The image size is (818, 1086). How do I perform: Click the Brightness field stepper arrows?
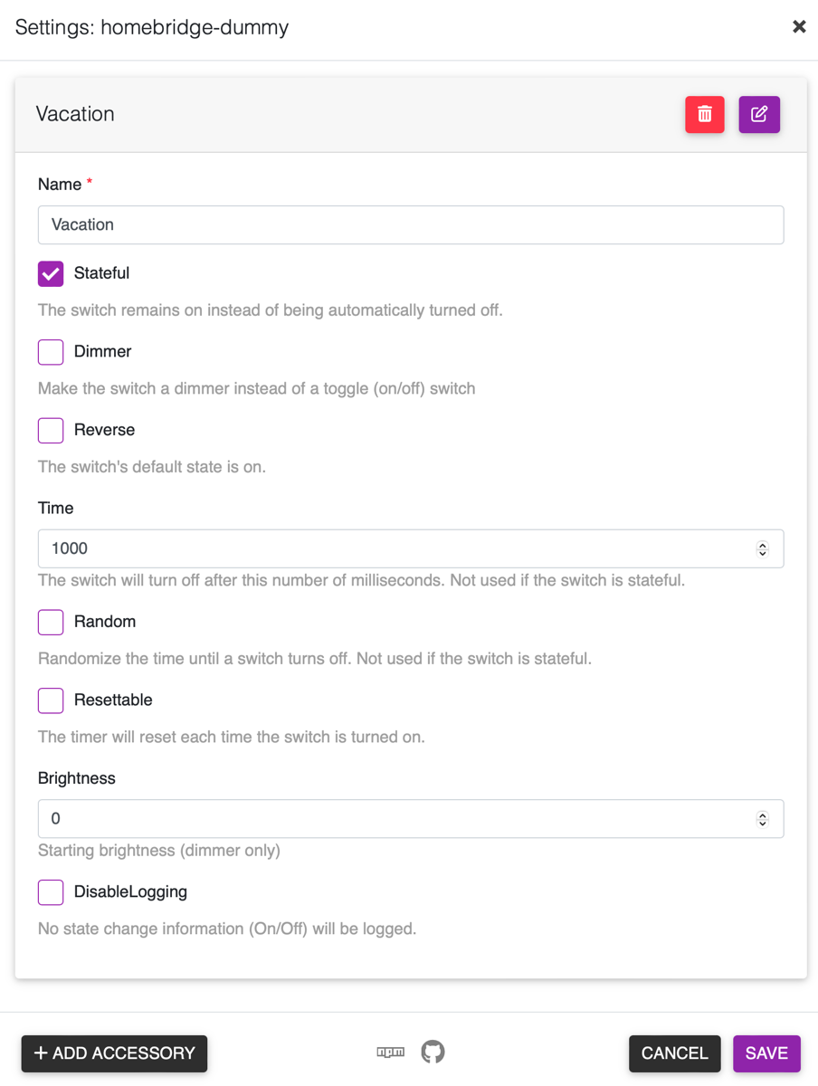[x=763, y=819]
